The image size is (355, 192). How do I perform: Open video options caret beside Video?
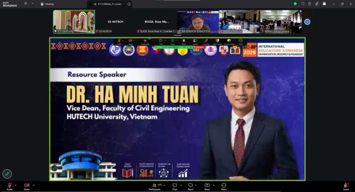33,185
